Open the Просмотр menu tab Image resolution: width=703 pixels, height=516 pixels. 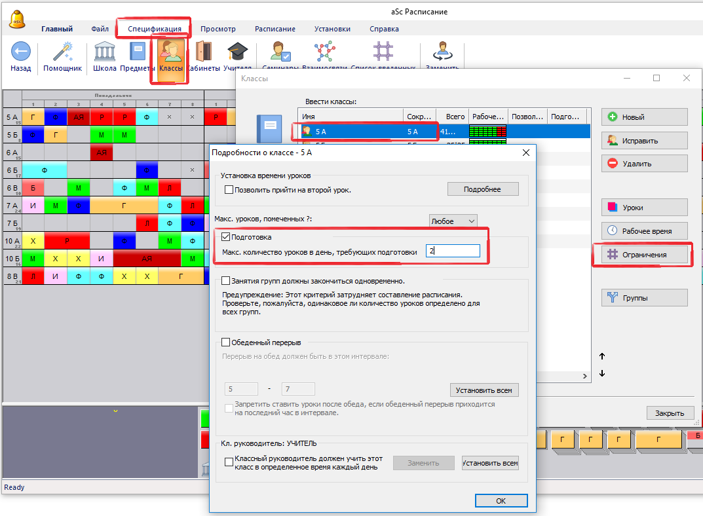[218, 29]
